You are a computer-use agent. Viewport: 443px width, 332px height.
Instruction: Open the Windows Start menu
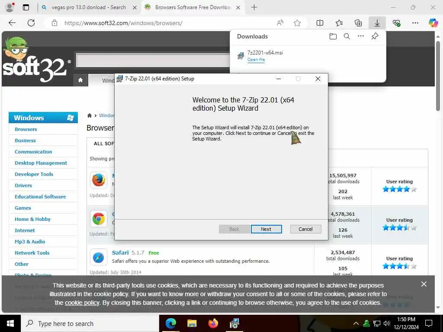coord(10,323)
